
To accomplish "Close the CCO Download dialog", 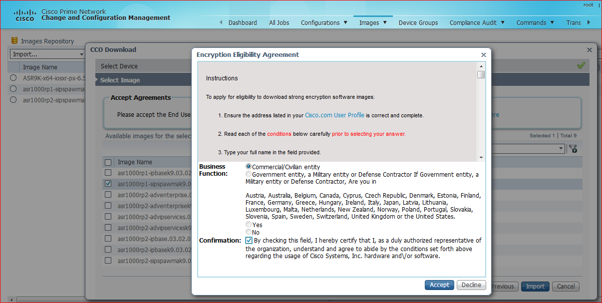I will 590,50.
